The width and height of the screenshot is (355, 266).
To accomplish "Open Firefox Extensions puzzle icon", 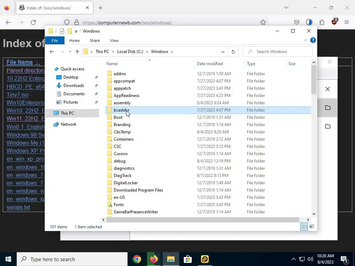I will point(322,22).
